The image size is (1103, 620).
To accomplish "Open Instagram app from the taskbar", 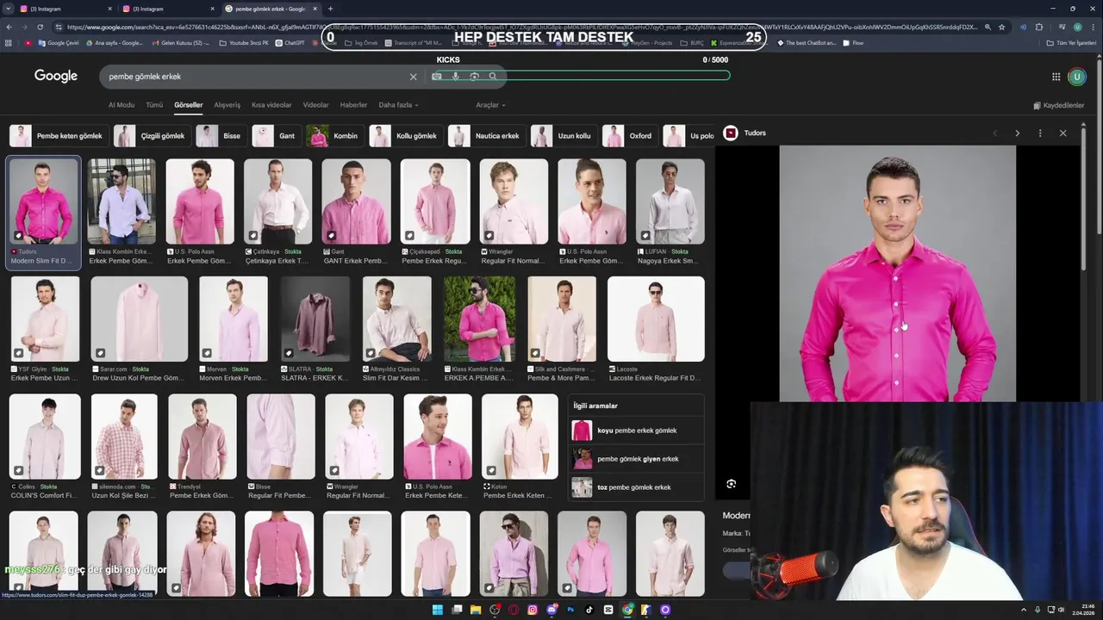I will pyautogui.click(x=533, y=610).
